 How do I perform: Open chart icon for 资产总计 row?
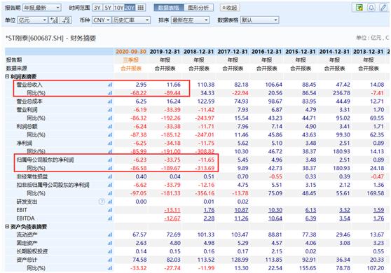point(110,260)
